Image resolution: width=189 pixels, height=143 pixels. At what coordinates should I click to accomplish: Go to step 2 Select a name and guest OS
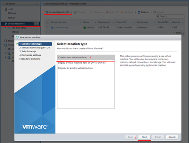pos(34,48)
